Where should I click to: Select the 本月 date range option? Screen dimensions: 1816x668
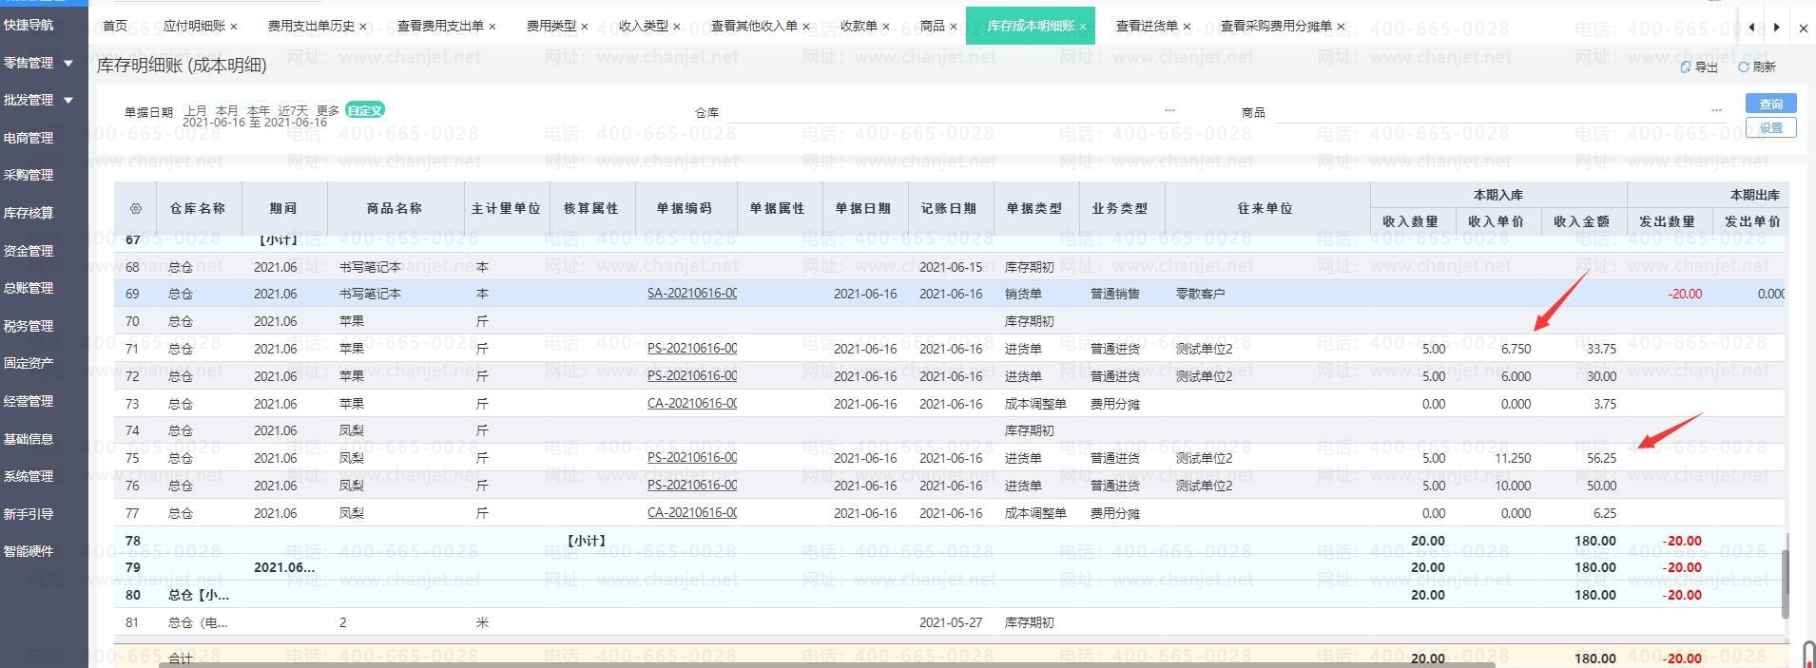226,110
